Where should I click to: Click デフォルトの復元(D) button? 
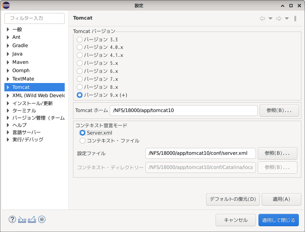click(x=233, y=199)
